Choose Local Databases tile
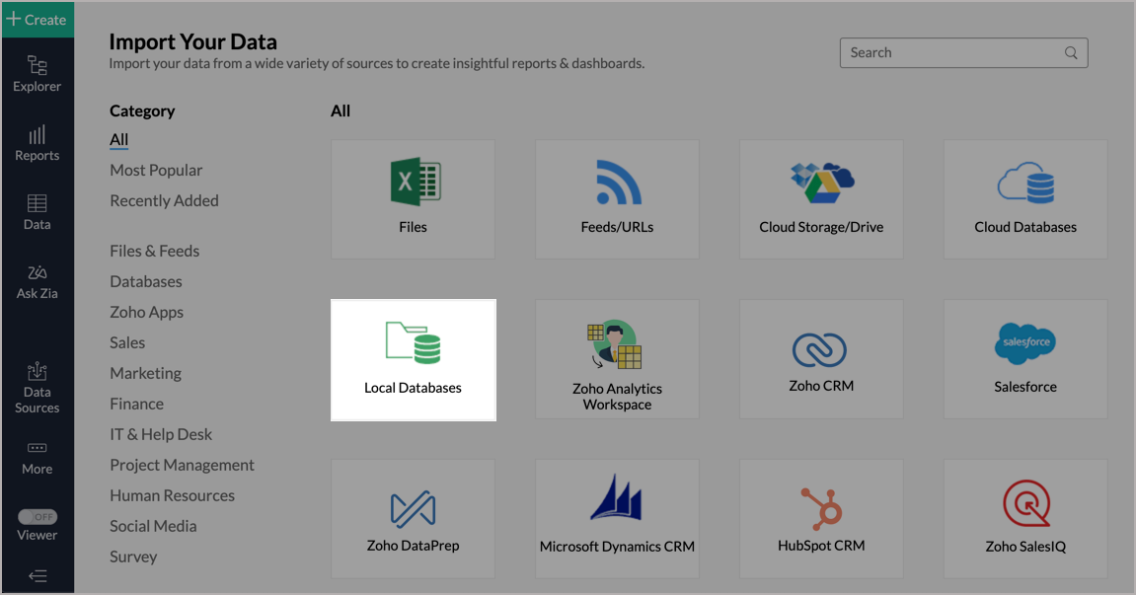Screen dimensions: 1136x595 pyautogui.click(x=414, y=360)
